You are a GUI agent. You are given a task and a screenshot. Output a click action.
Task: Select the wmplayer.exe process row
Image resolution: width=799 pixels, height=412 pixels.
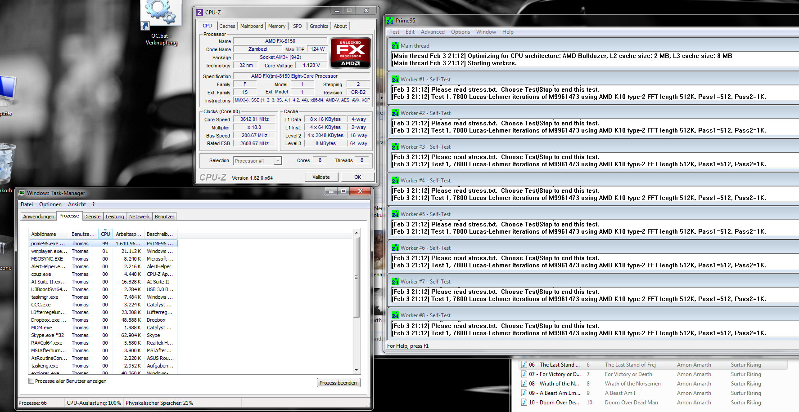click(x=104, y=251)
